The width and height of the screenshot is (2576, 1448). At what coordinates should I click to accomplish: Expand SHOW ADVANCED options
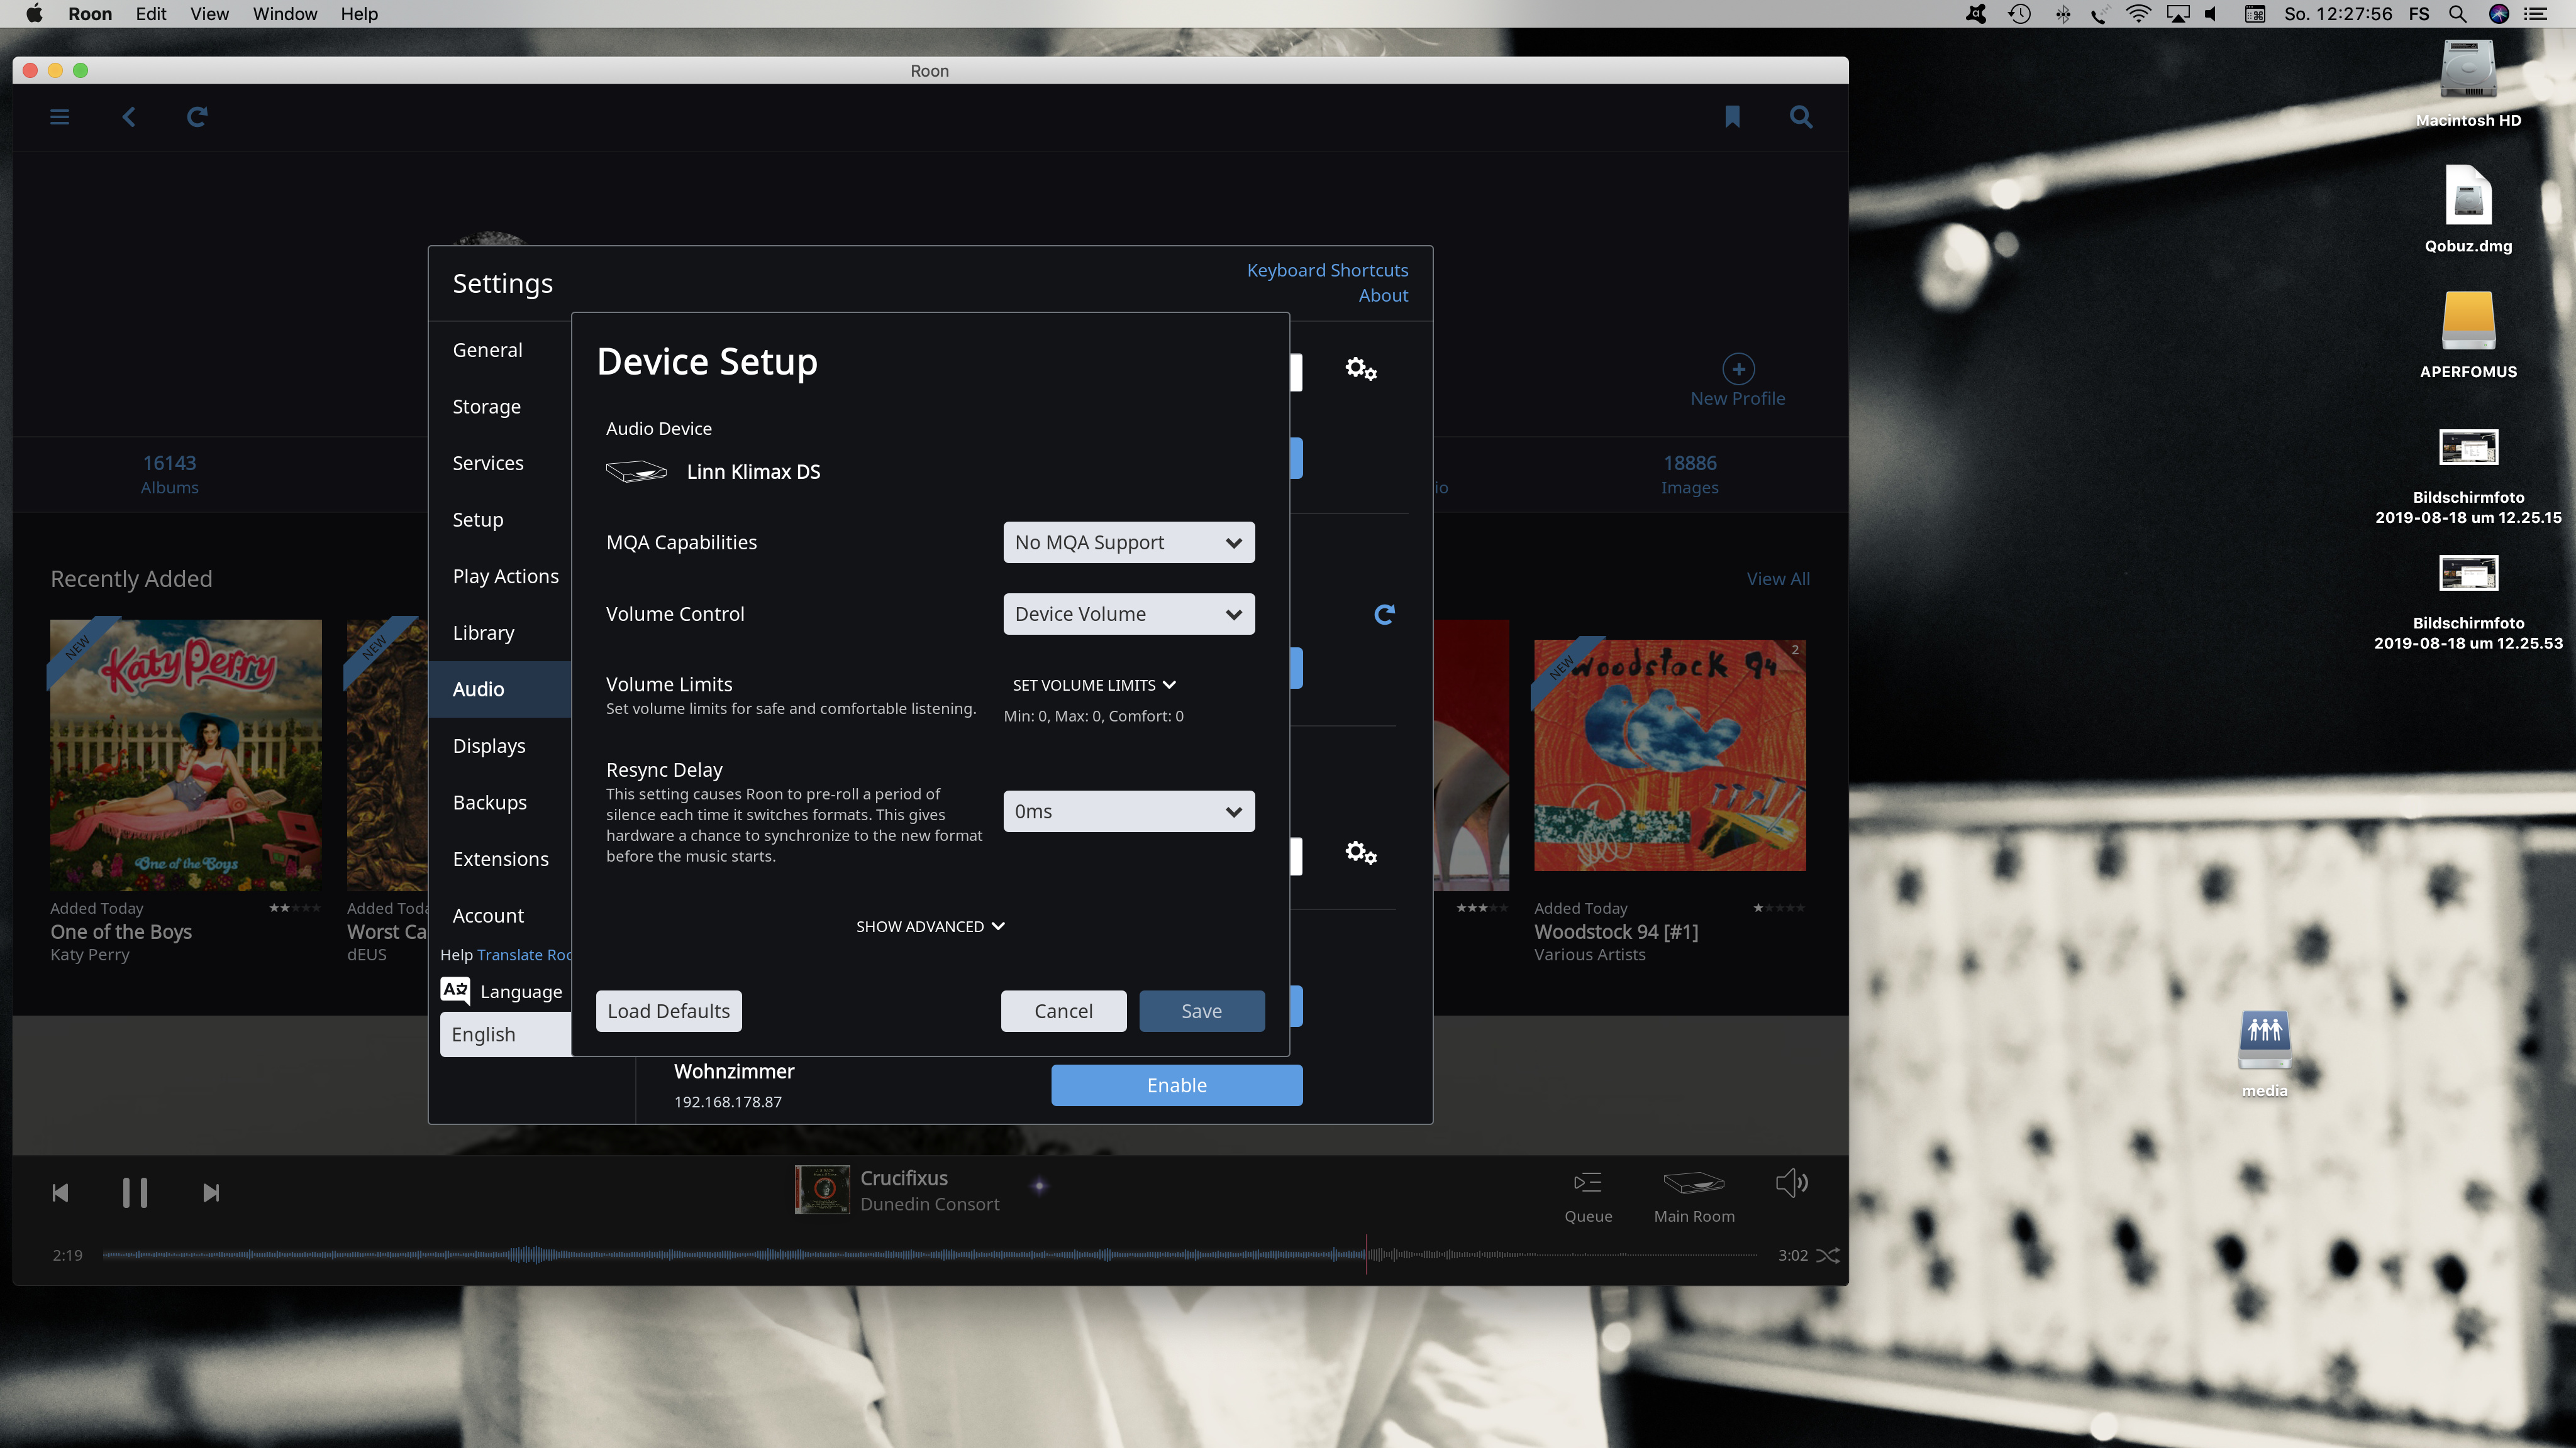click(x=930, y=926)
